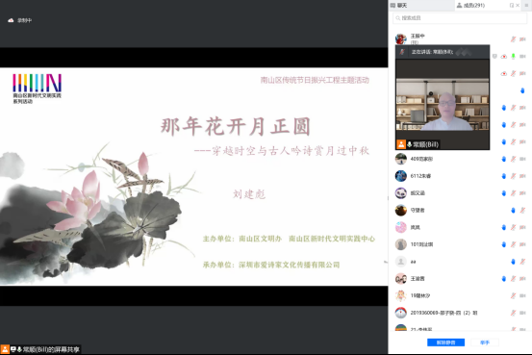Toggle the camera icon for member 王振中
The image size is (532, 355).
pyautogui.click(x=522, y=39)
